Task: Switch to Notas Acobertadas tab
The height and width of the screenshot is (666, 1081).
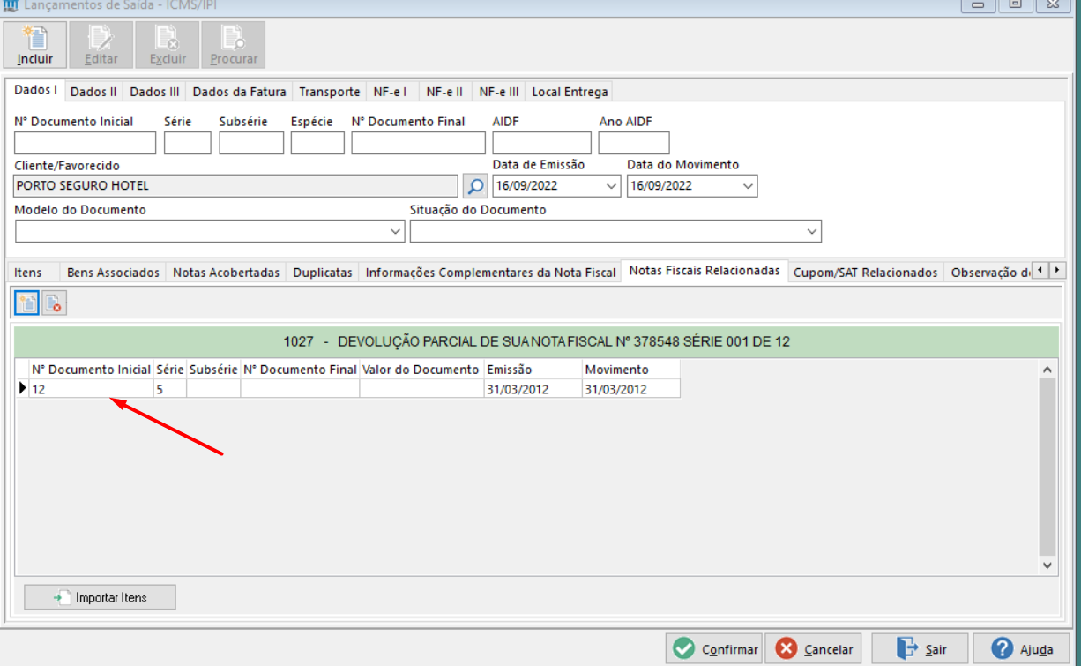Action: 226,273
